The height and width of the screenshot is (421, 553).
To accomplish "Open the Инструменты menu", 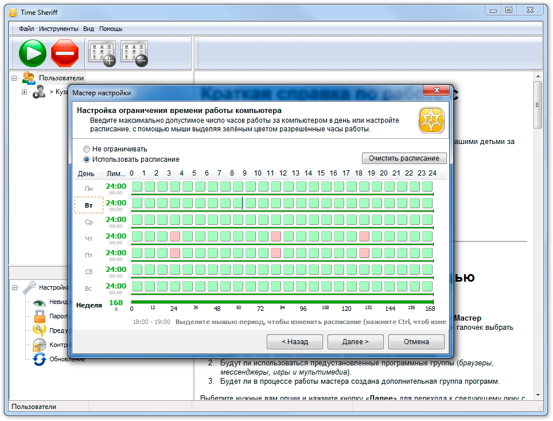I will 59,29.
